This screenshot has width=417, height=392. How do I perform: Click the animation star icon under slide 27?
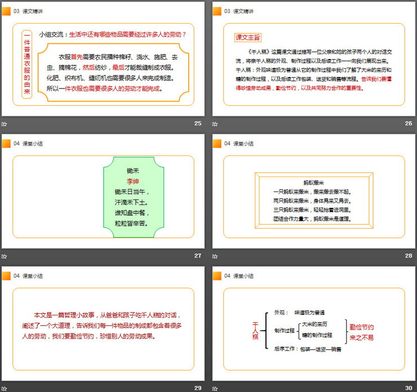click(5, 256)
